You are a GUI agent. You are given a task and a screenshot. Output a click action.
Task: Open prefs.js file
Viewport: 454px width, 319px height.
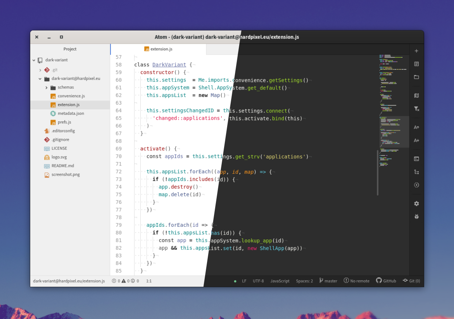(x=64, y=122)
